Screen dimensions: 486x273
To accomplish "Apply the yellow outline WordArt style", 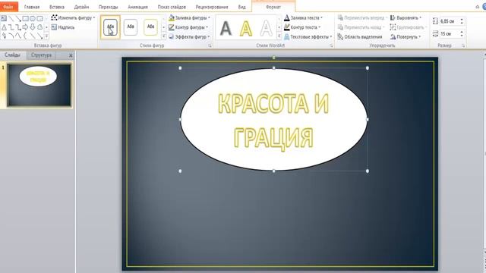I will (x=246, y=28).
